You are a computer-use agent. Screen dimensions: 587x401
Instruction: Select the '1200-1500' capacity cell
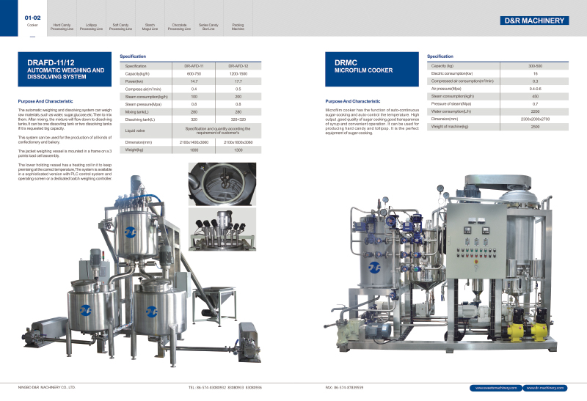tap(238, 74)
